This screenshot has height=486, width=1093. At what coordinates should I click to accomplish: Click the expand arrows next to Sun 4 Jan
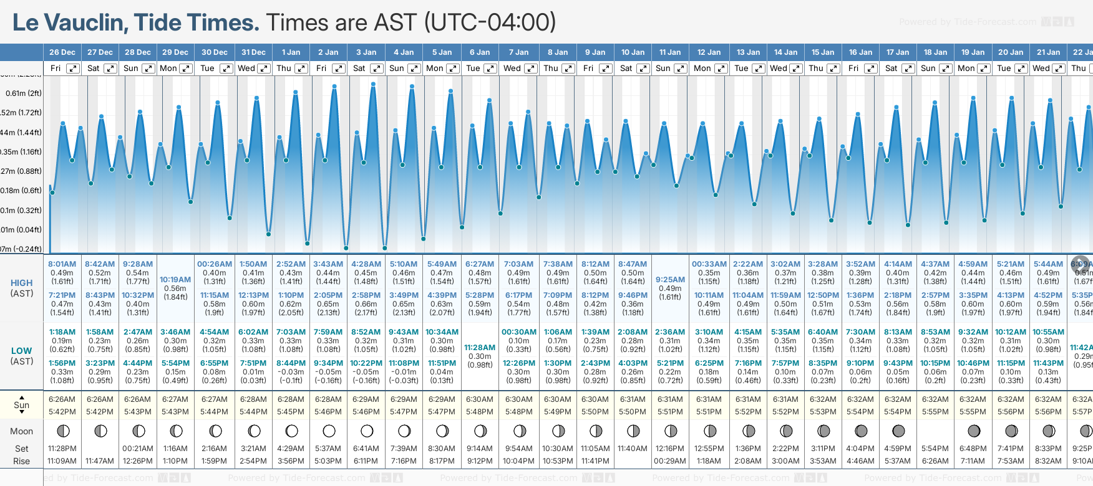414,69
